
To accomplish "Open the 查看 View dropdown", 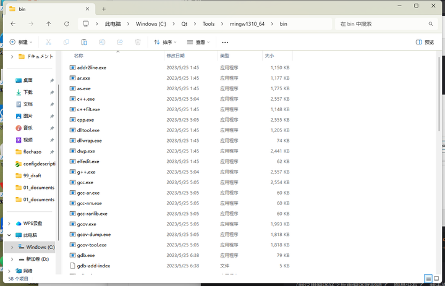I will point(198,42).
